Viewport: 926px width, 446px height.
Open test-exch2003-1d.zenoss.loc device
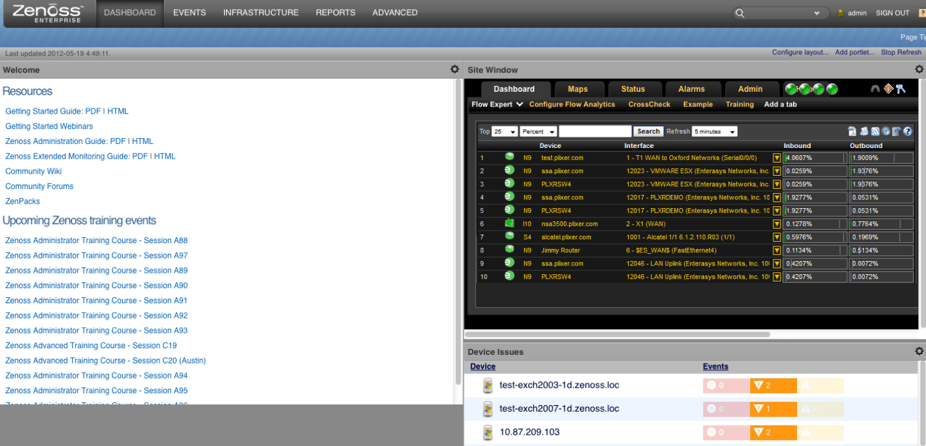[559, 385]
